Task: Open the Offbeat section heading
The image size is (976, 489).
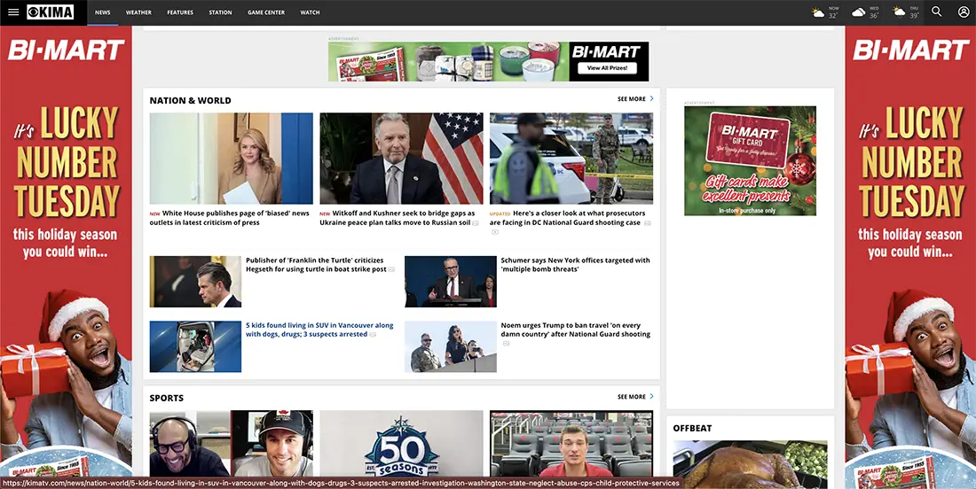Action: click(x=692, y=428)
